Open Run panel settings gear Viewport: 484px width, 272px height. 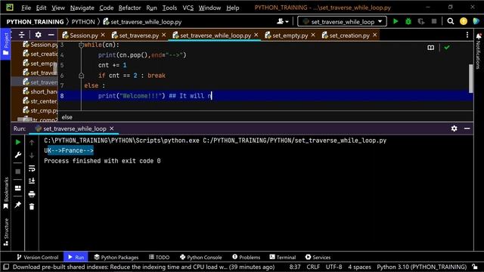pos(454,128)
